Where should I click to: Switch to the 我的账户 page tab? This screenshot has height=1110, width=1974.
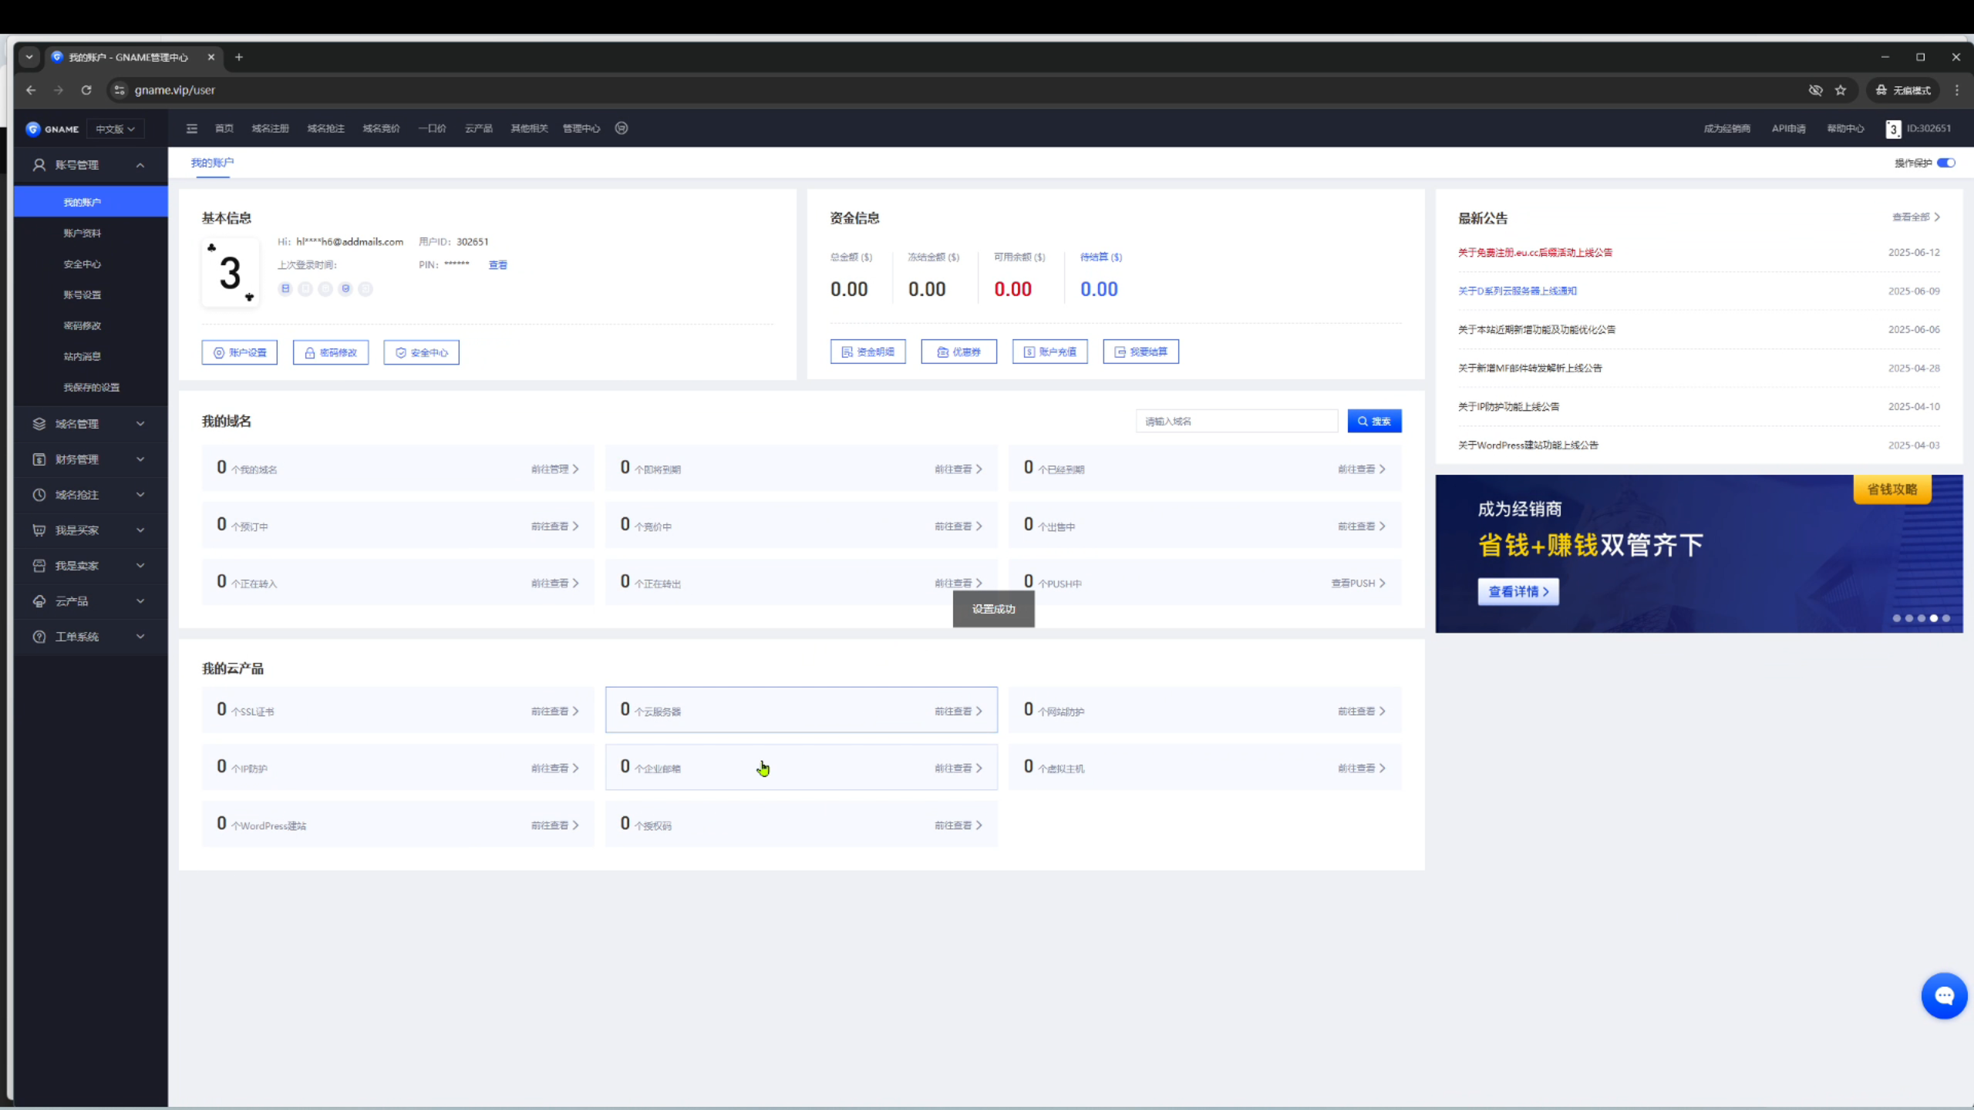coord(212,163)
